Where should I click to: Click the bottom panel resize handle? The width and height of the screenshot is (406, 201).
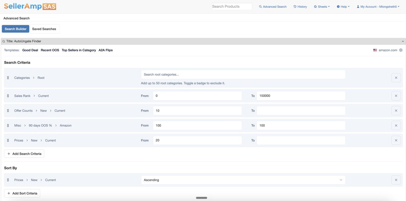(x=202, y=198)
